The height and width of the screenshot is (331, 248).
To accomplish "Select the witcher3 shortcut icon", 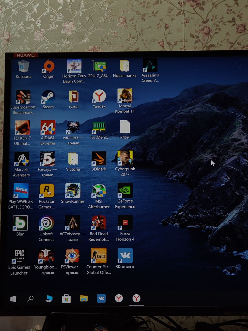I will coord(73,127).
